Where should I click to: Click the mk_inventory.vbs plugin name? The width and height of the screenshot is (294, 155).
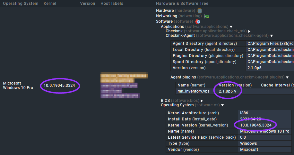(x=194, y=91)
